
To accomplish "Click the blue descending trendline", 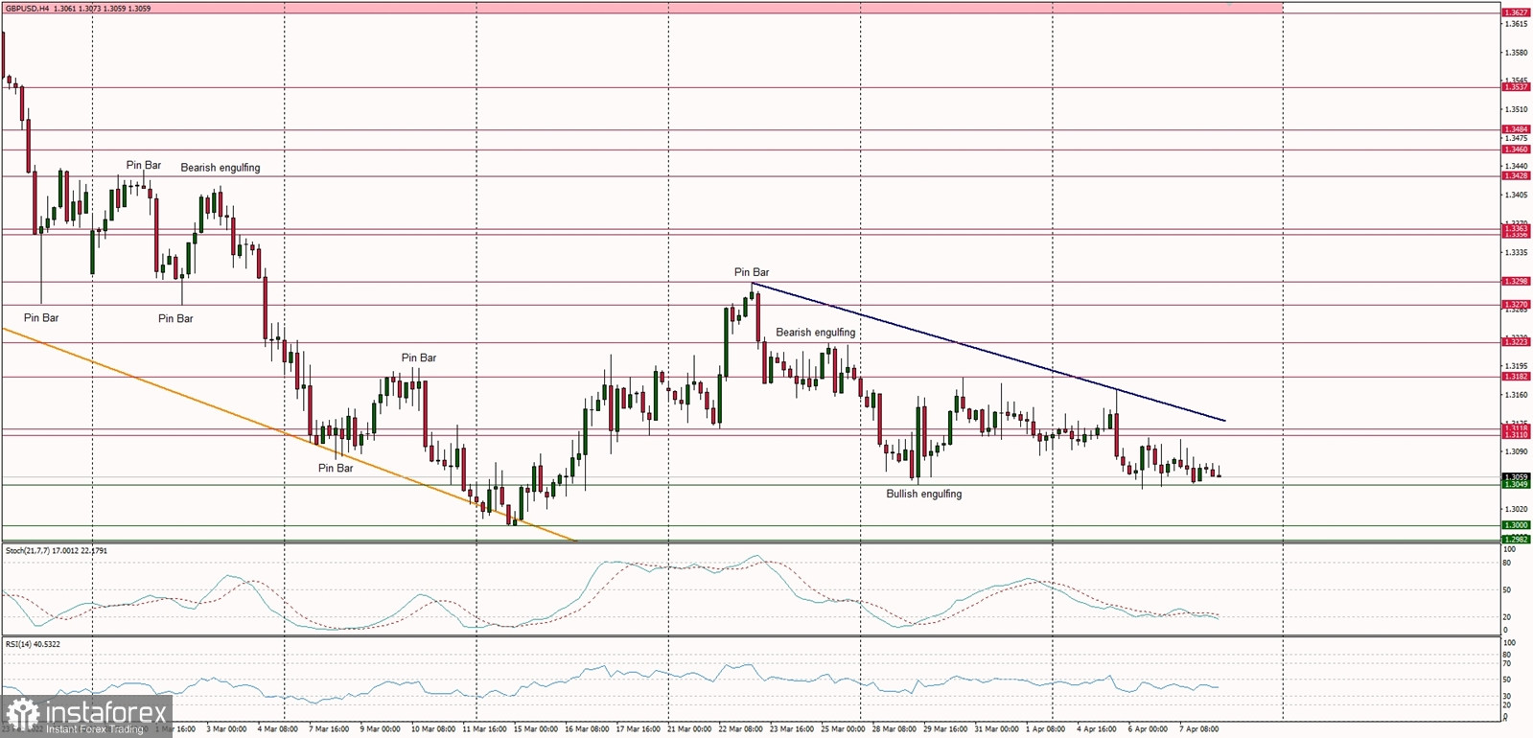I will [x=987, y=352].
